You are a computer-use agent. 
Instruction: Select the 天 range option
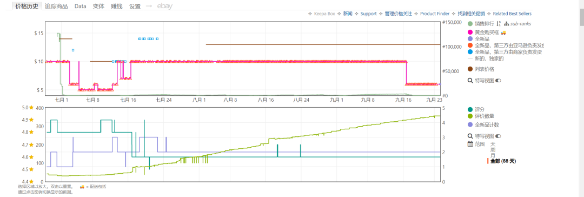[493, 143]
